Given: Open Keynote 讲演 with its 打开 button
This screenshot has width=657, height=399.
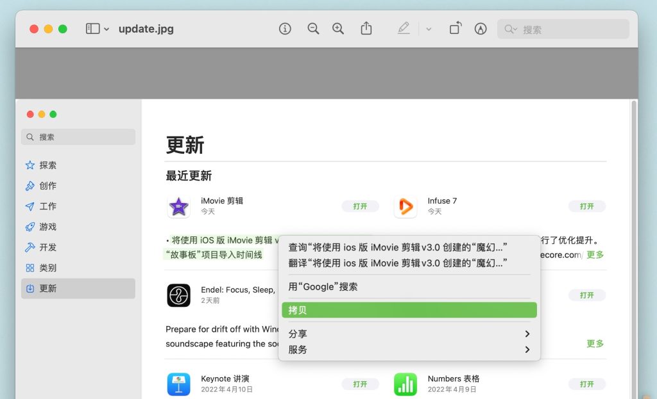Looking at the screenshot, I should click(x=360, y=384).
